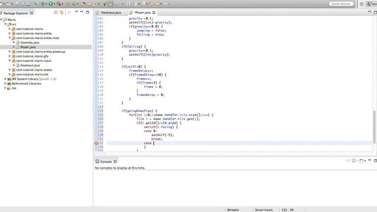Minimize the Console panel

[369, 160]
